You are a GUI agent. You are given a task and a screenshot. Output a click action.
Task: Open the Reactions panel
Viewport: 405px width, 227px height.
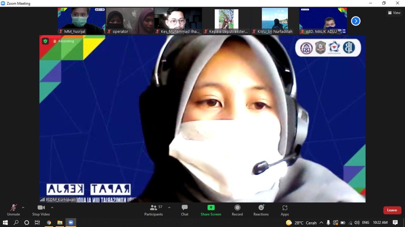coord(261,210)
